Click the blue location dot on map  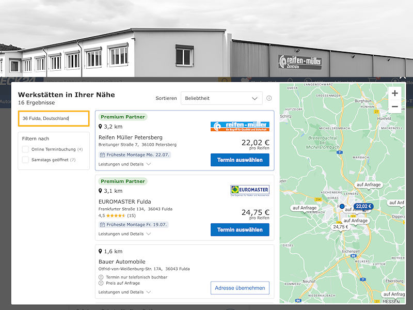(342, 206)
